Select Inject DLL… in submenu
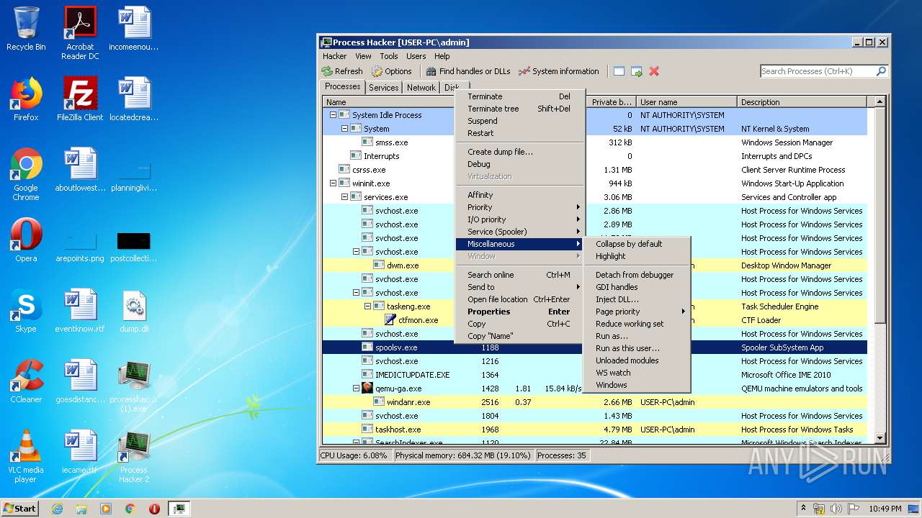Viewport: 922px width, 518px height. [637, 299]
